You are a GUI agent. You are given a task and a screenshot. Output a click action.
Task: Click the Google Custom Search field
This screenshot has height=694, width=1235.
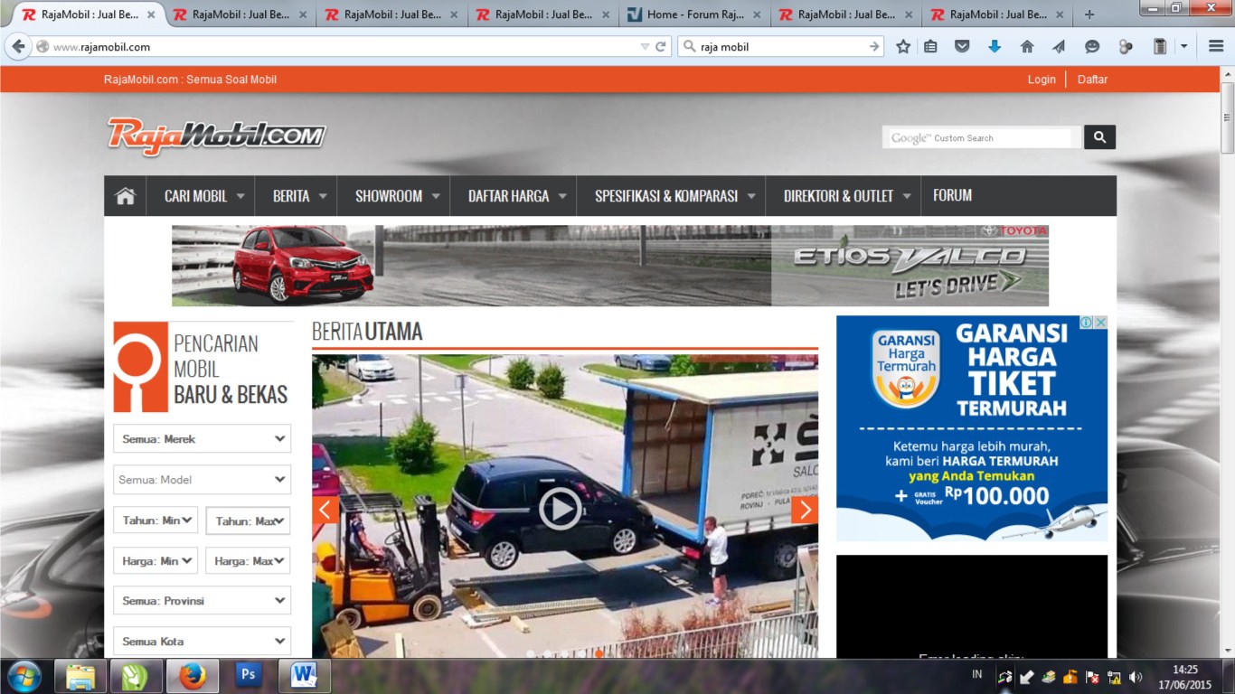981,137
